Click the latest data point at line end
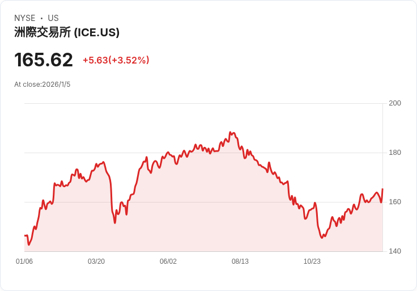 [x=382, y=189]
